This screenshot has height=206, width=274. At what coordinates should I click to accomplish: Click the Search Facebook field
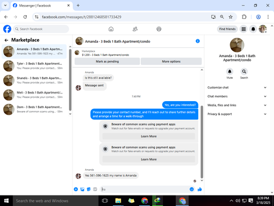click(x=41, y=29)
